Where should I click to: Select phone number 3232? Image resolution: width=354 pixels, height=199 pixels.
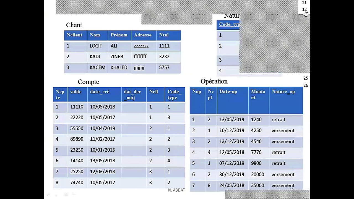[x=164, y=56]
